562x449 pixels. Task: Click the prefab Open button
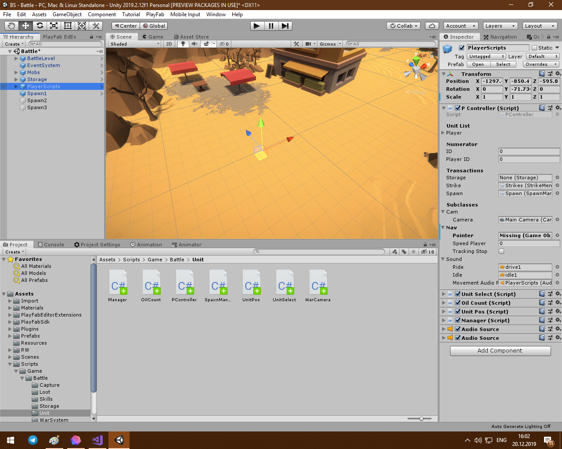tap(478, 64)
